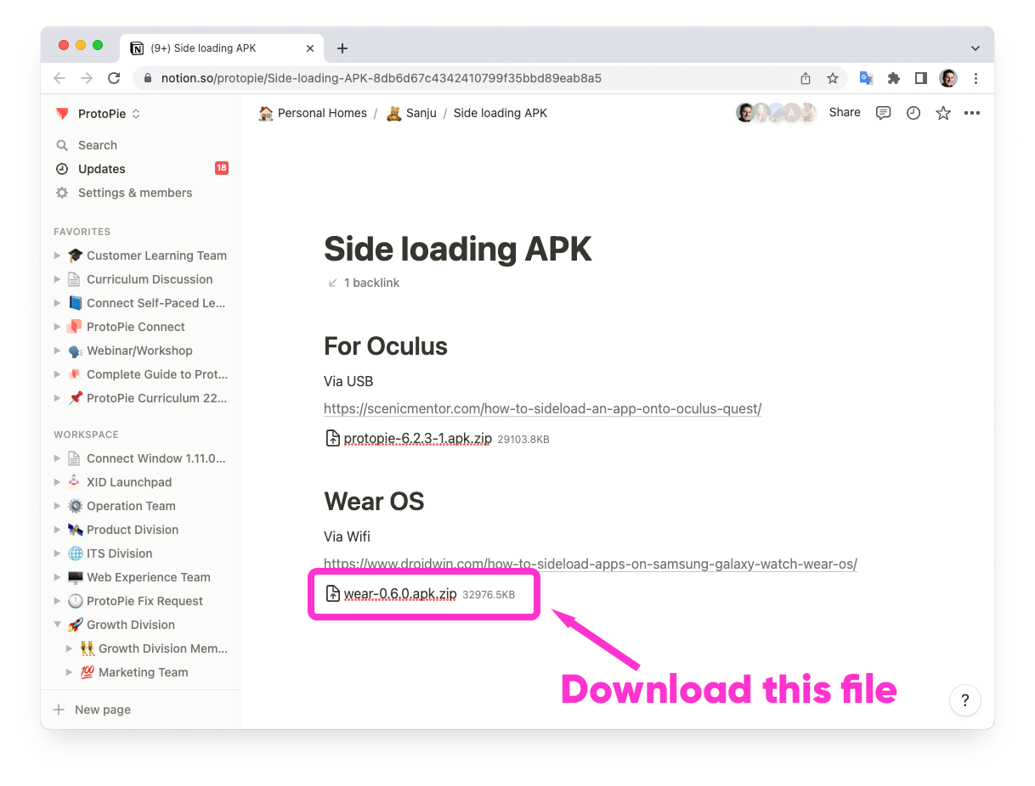Click the 18 updates notification badge
Viewport: 1035px width, 786px height.
pyautogui.click(x=222, y=168)
